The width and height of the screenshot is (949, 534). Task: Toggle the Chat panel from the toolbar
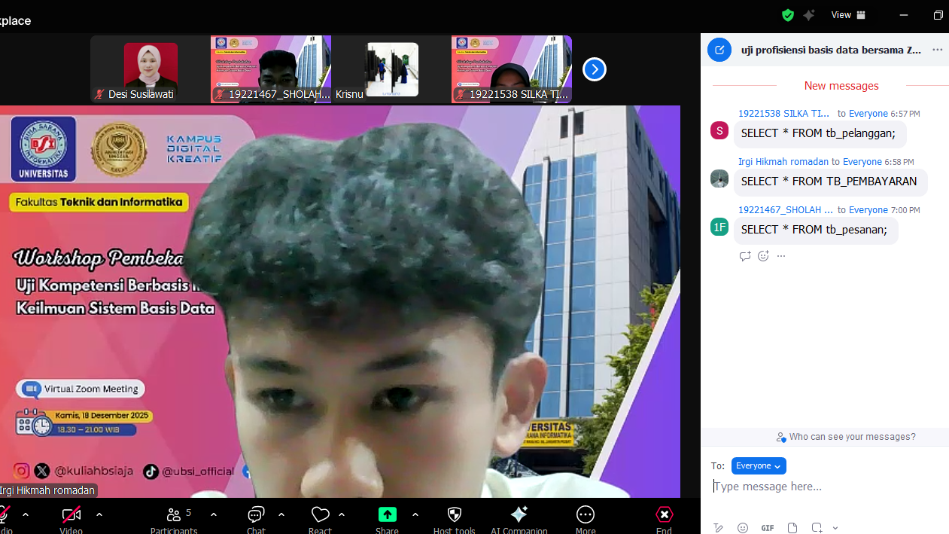(x=256, y=515)
